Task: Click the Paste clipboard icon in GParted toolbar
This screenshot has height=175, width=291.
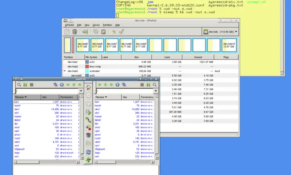Action: pos(103,32)
